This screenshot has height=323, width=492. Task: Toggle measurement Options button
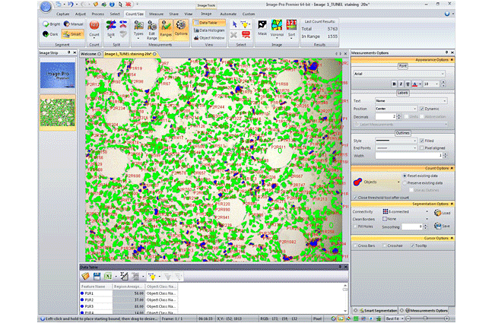(x=181, y=30)
